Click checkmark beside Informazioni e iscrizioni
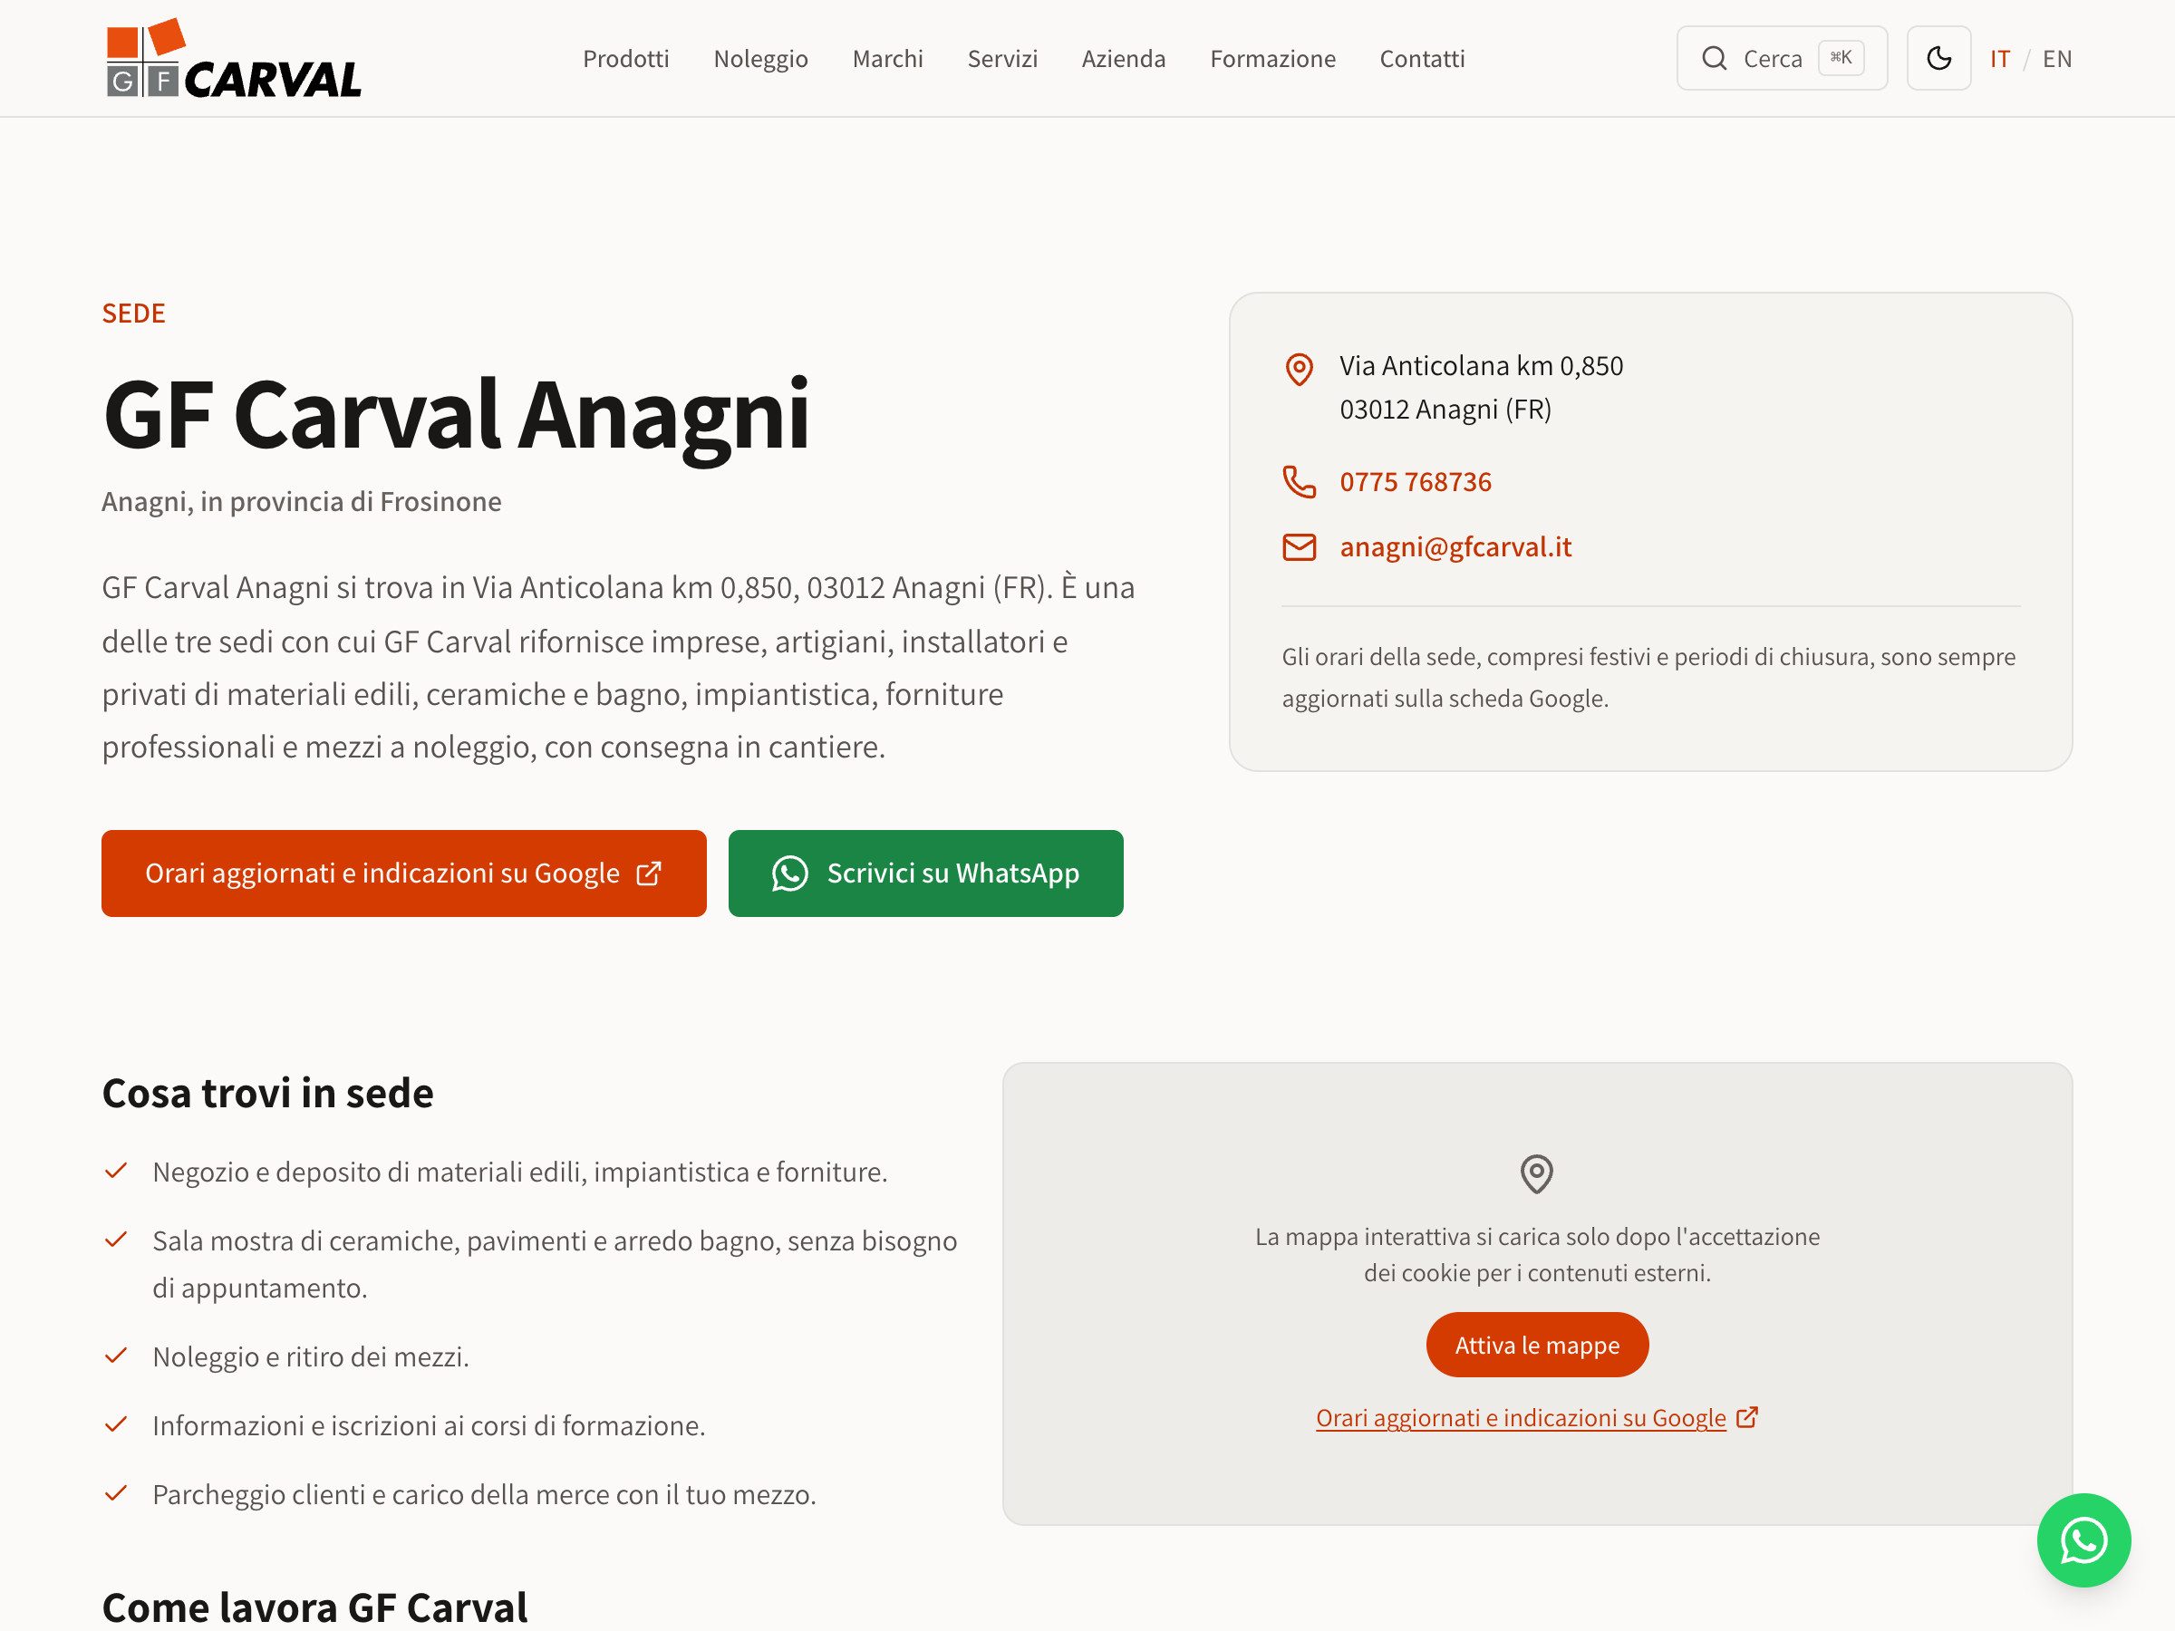2175x1631 pixels. [116, 1424]
